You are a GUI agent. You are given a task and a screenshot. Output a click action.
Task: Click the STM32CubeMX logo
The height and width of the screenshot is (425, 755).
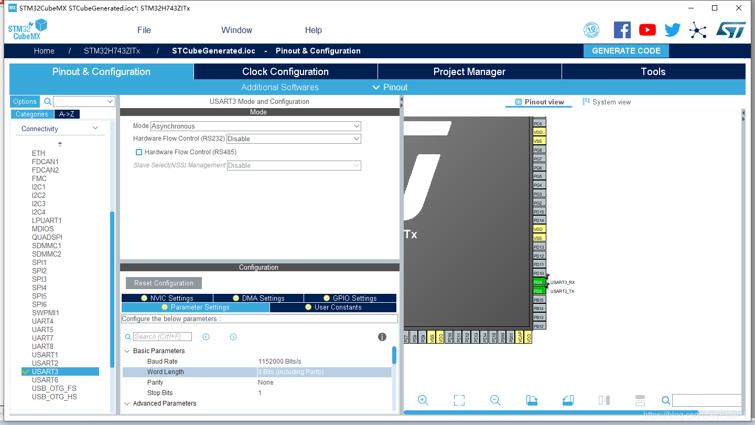pos(28,29)
